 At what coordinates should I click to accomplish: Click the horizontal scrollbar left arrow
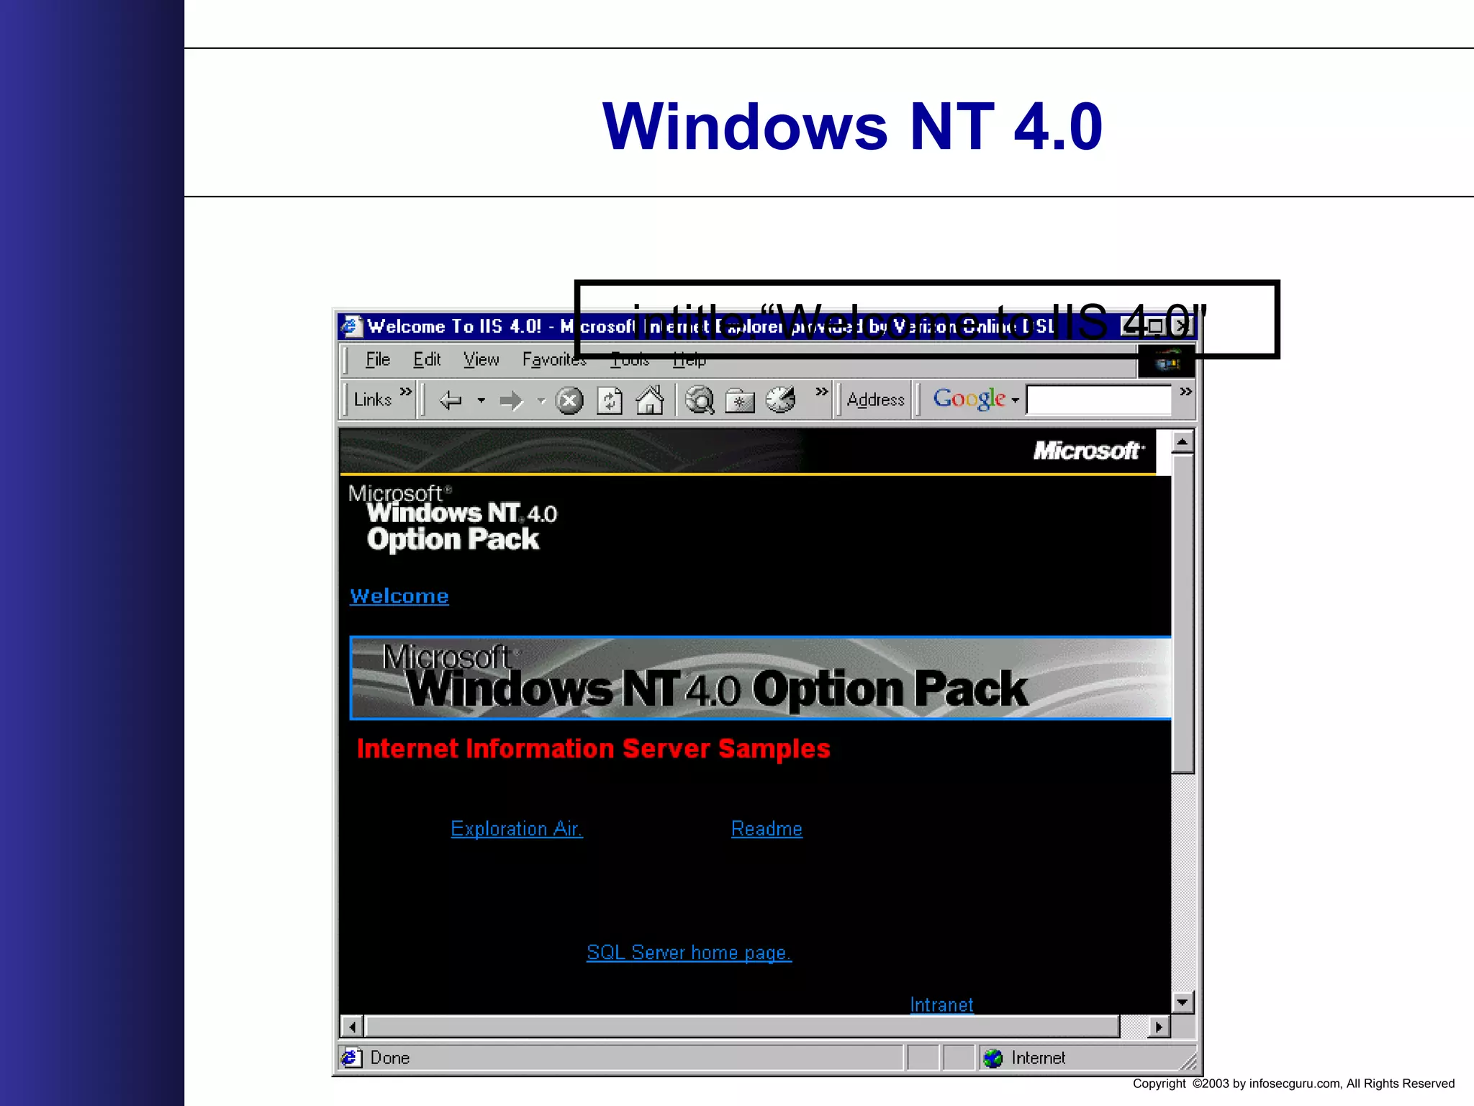tap(352, 1026)
